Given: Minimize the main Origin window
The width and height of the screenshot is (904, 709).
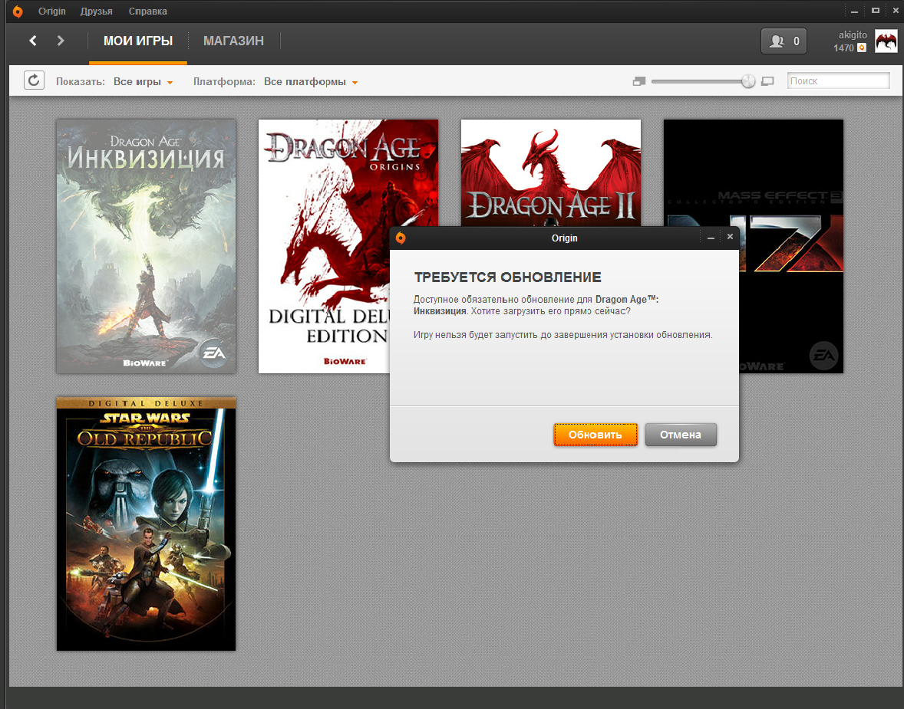Looking at the screenshot, I should click(854, 11).
